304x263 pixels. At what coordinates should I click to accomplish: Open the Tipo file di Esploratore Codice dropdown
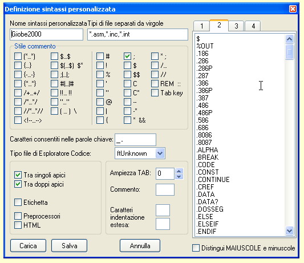[160, 153]
